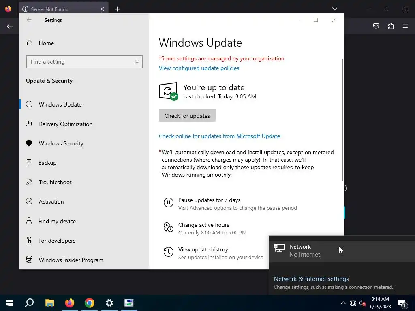Click the Home house icon

point(29,43)
